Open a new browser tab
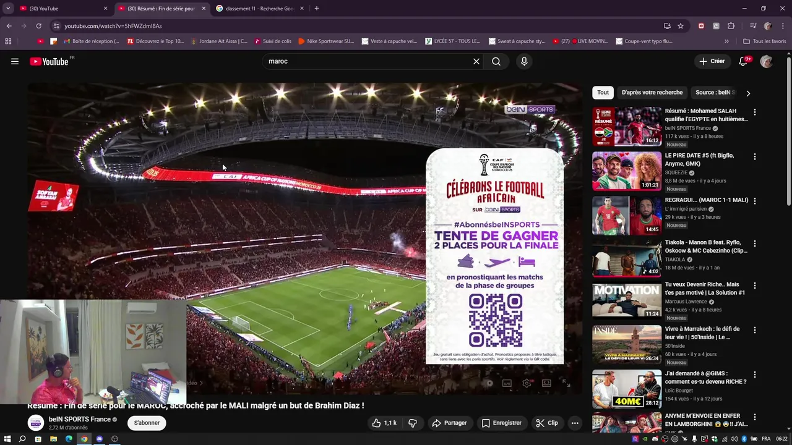The image size is (792, 445). pos(317,9)
